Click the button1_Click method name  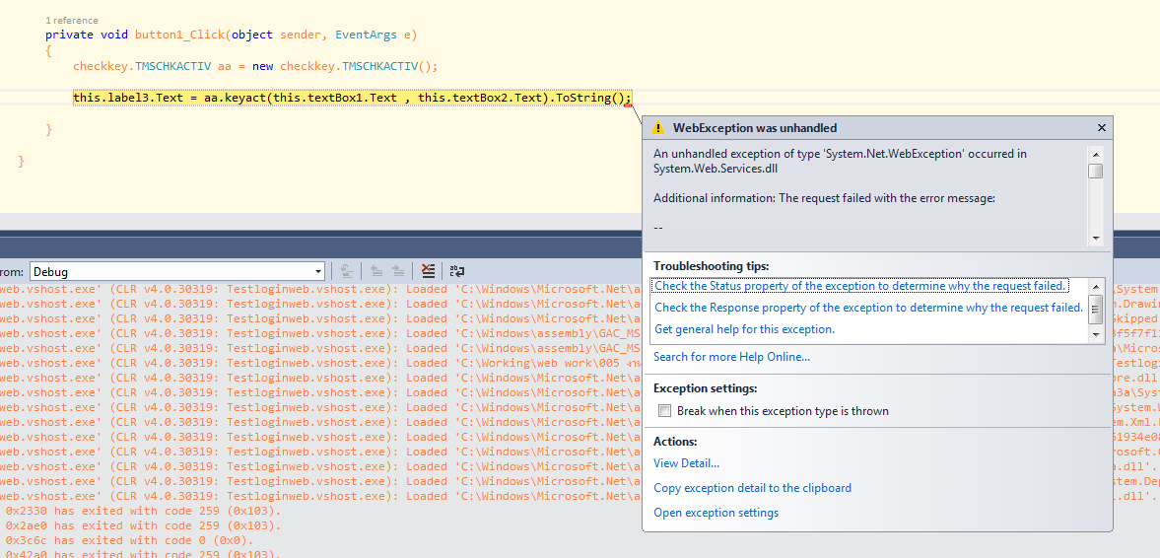pyautogui.click(x=180, y=35)
